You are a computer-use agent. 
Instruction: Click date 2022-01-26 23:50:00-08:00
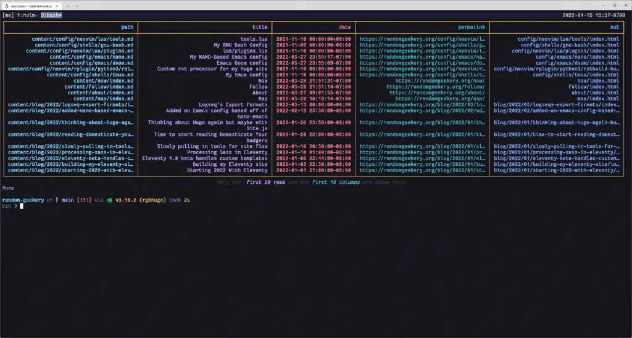pos(314,123)
